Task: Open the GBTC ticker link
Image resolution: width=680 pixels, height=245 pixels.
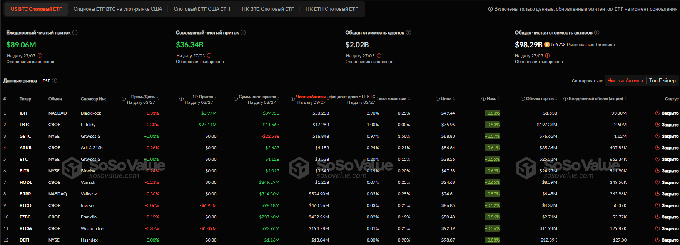Action: pos(25,136)
